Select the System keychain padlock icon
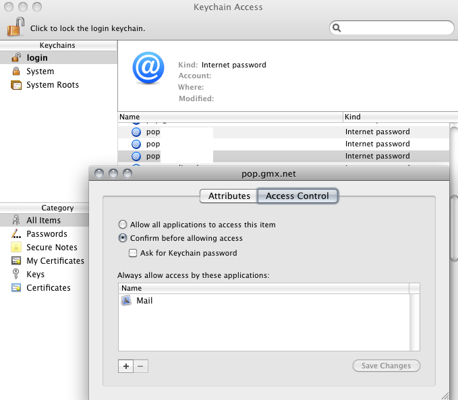Screen dimensions: 458x400 (x=16, y=71)
